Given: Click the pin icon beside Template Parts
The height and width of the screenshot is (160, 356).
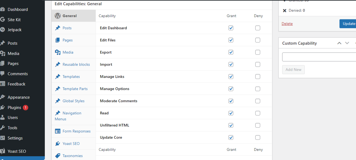Looking at the screenshot, I should pyautogui.click(x=58, y=89).
